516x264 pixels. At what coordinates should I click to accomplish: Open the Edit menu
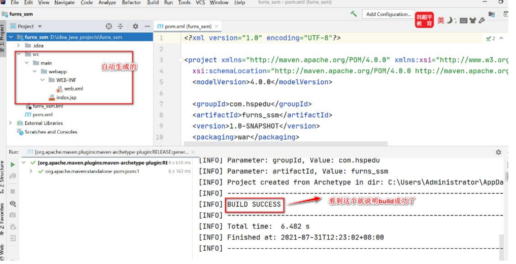(28, 2)
